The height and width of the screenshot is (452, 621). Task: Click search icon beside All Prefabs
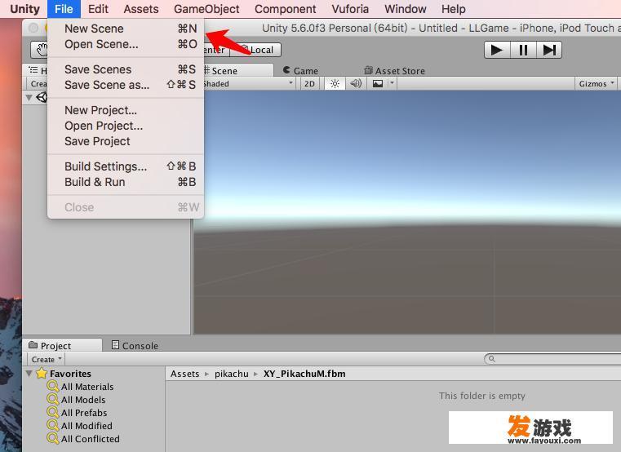point(53,412)
